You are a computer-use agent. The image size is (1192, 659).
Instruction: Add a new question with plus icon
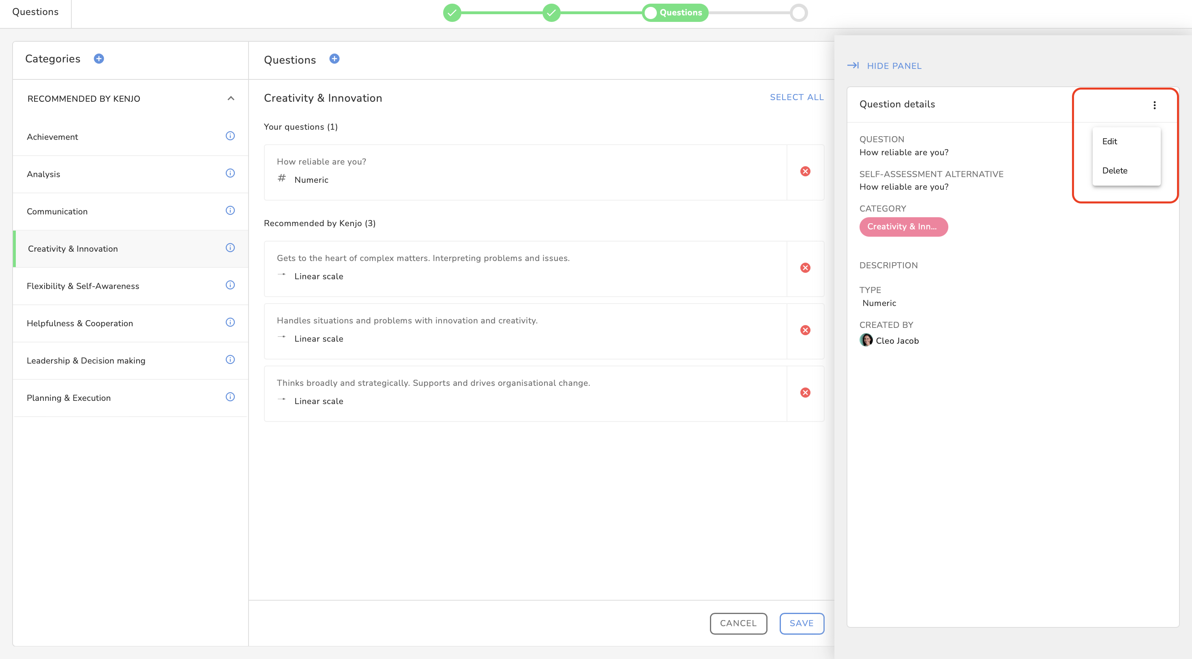(334, 59)
